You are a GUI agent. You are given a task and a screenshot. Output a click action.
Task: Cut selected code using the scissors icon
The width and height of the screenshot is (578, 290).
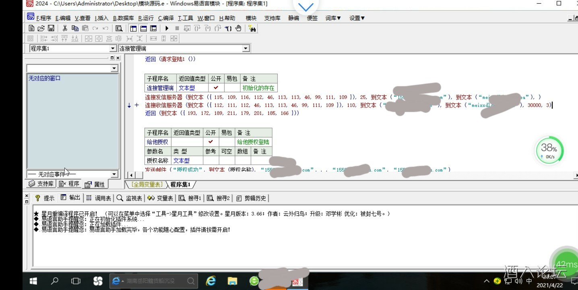point(64,28)
